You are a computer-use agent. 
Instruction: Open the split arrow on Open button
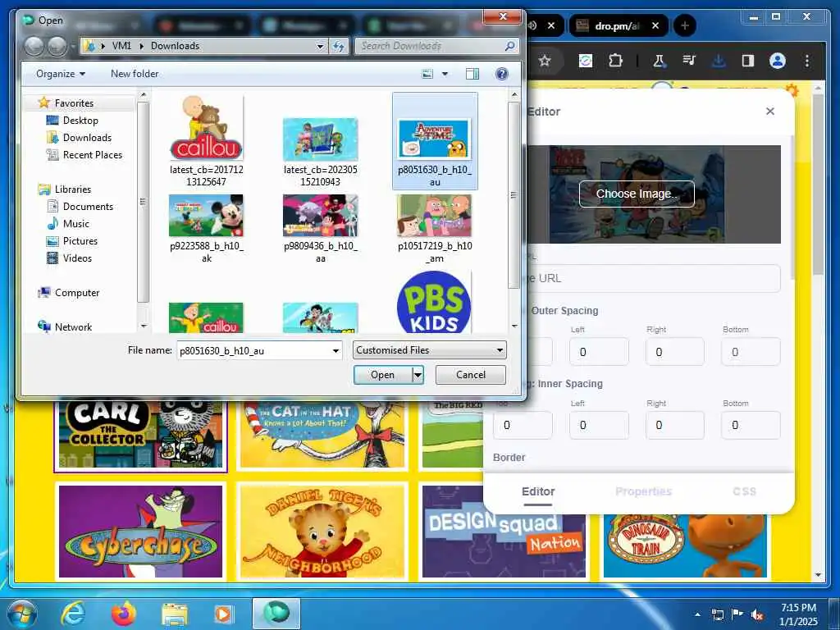tap(418, 375)
